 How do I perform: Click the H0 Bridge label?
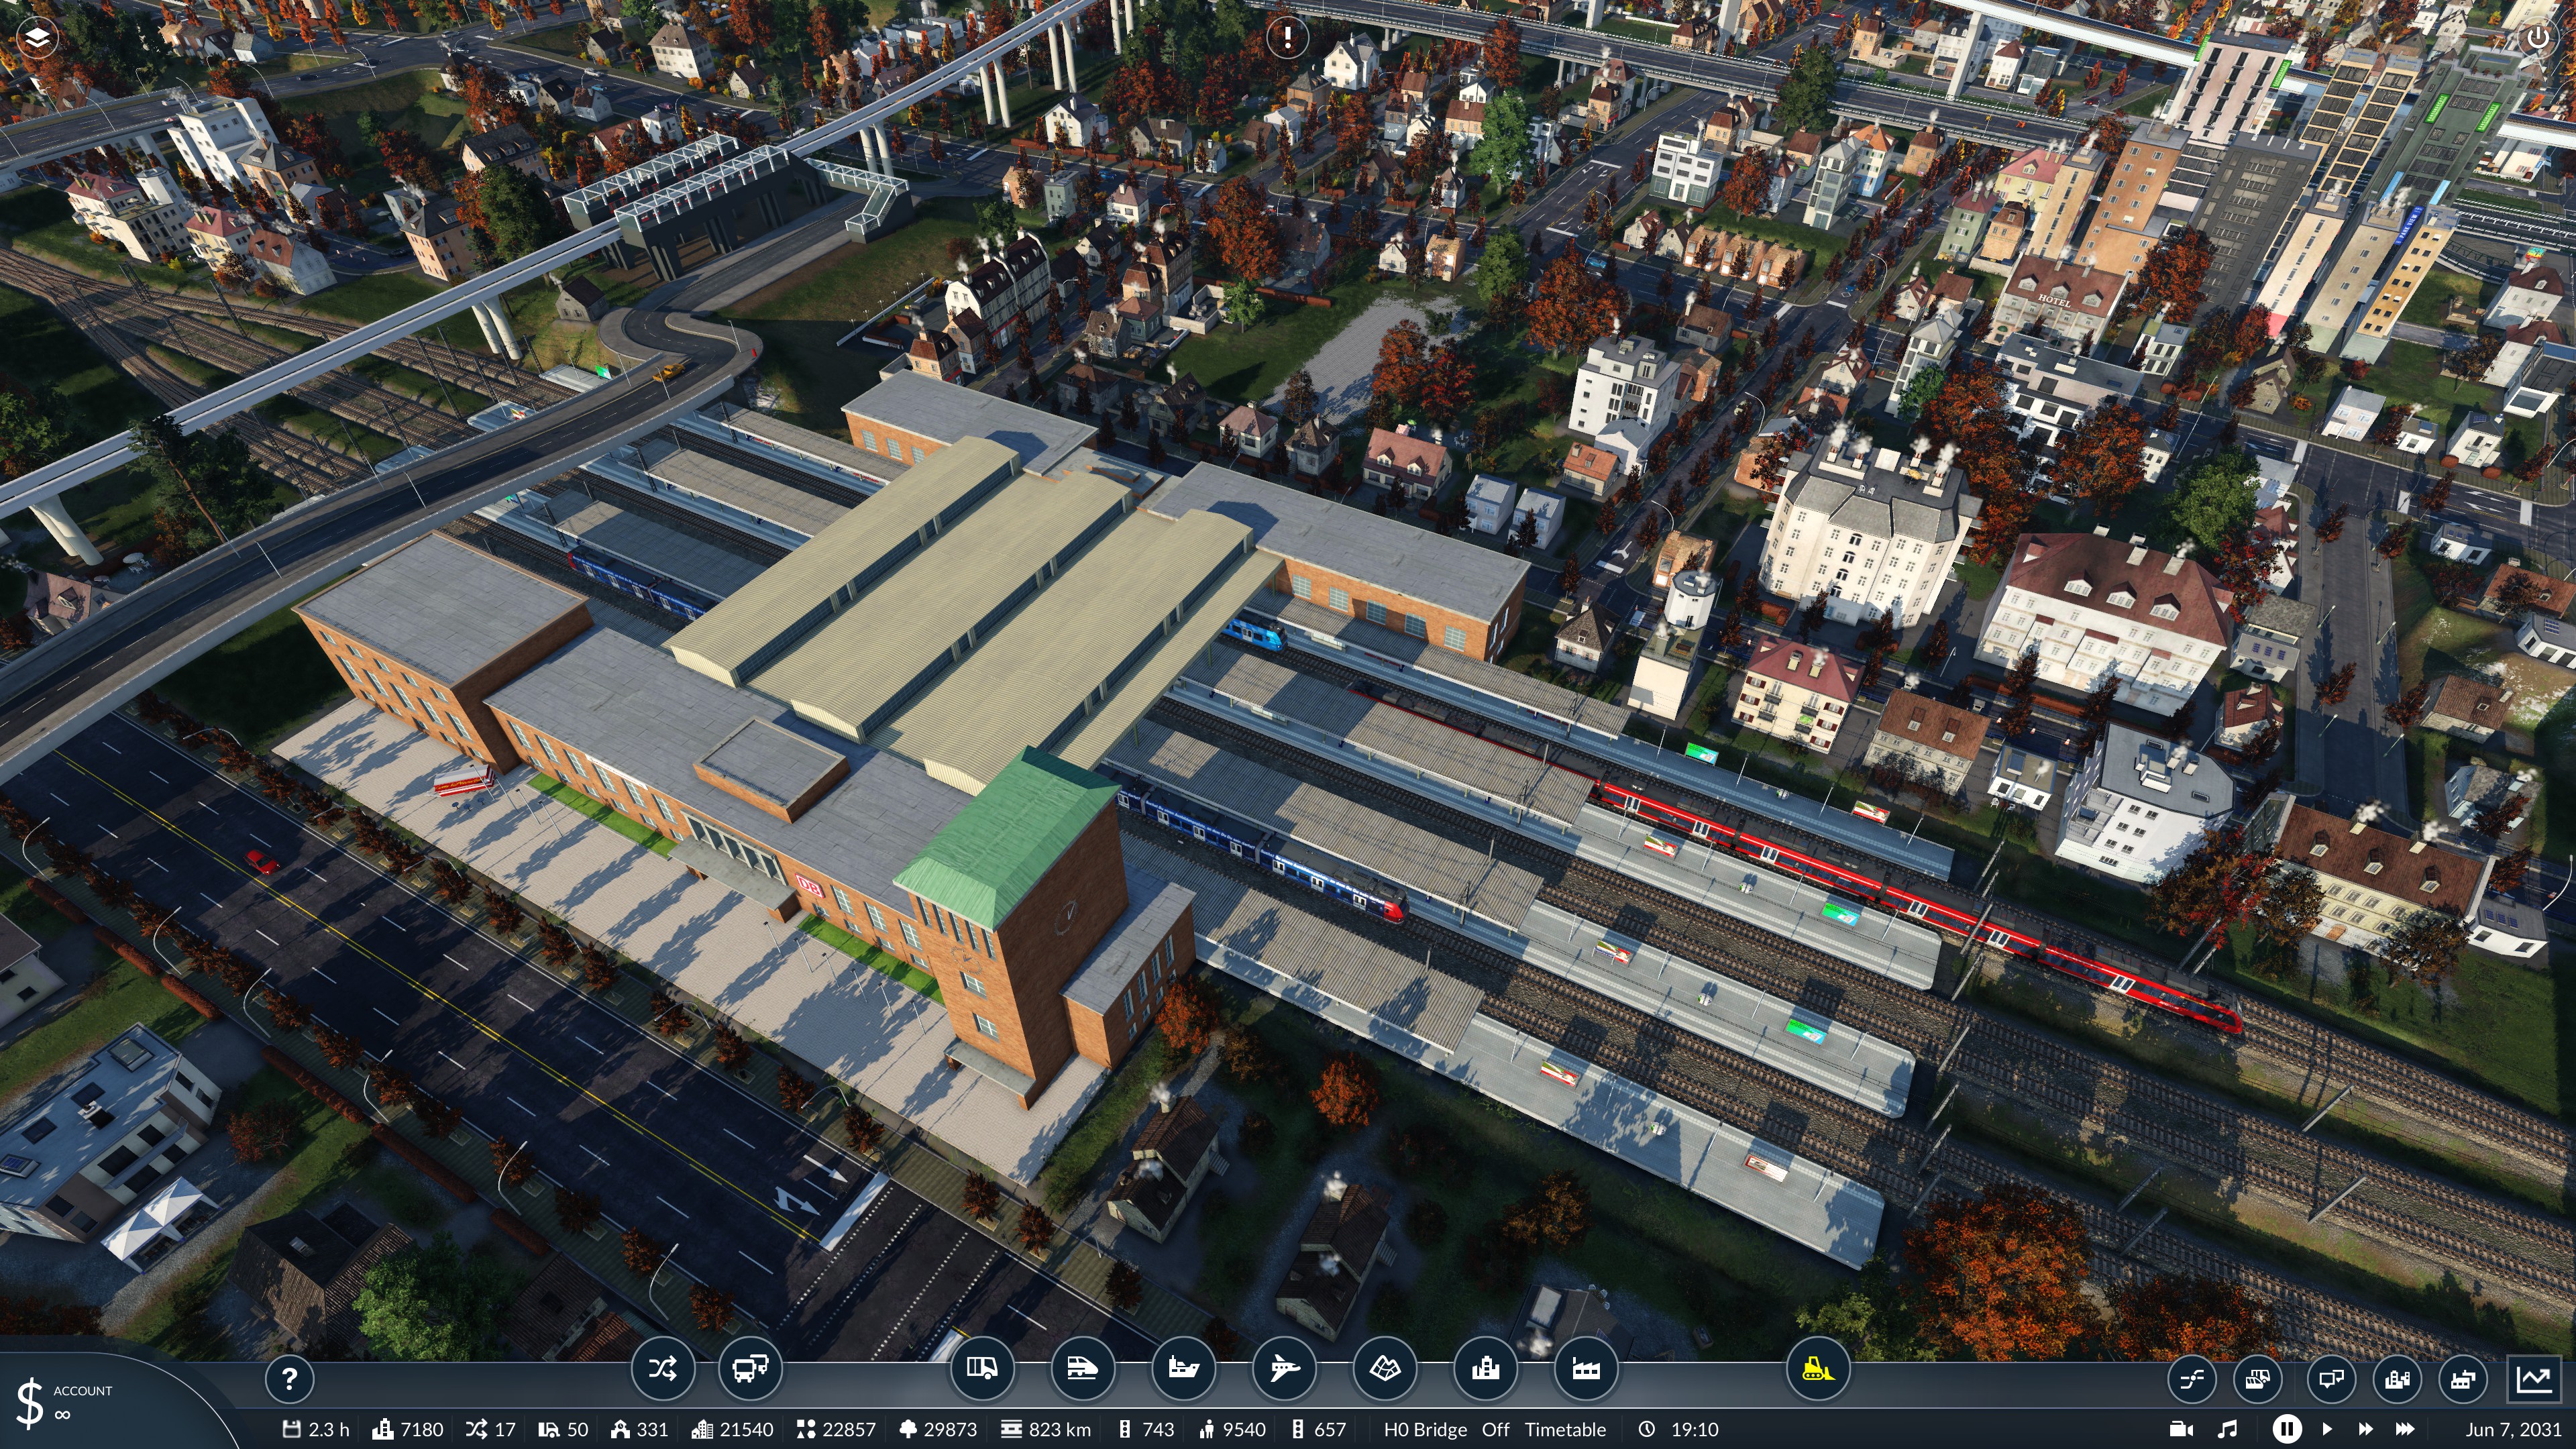[1425, 1429]
